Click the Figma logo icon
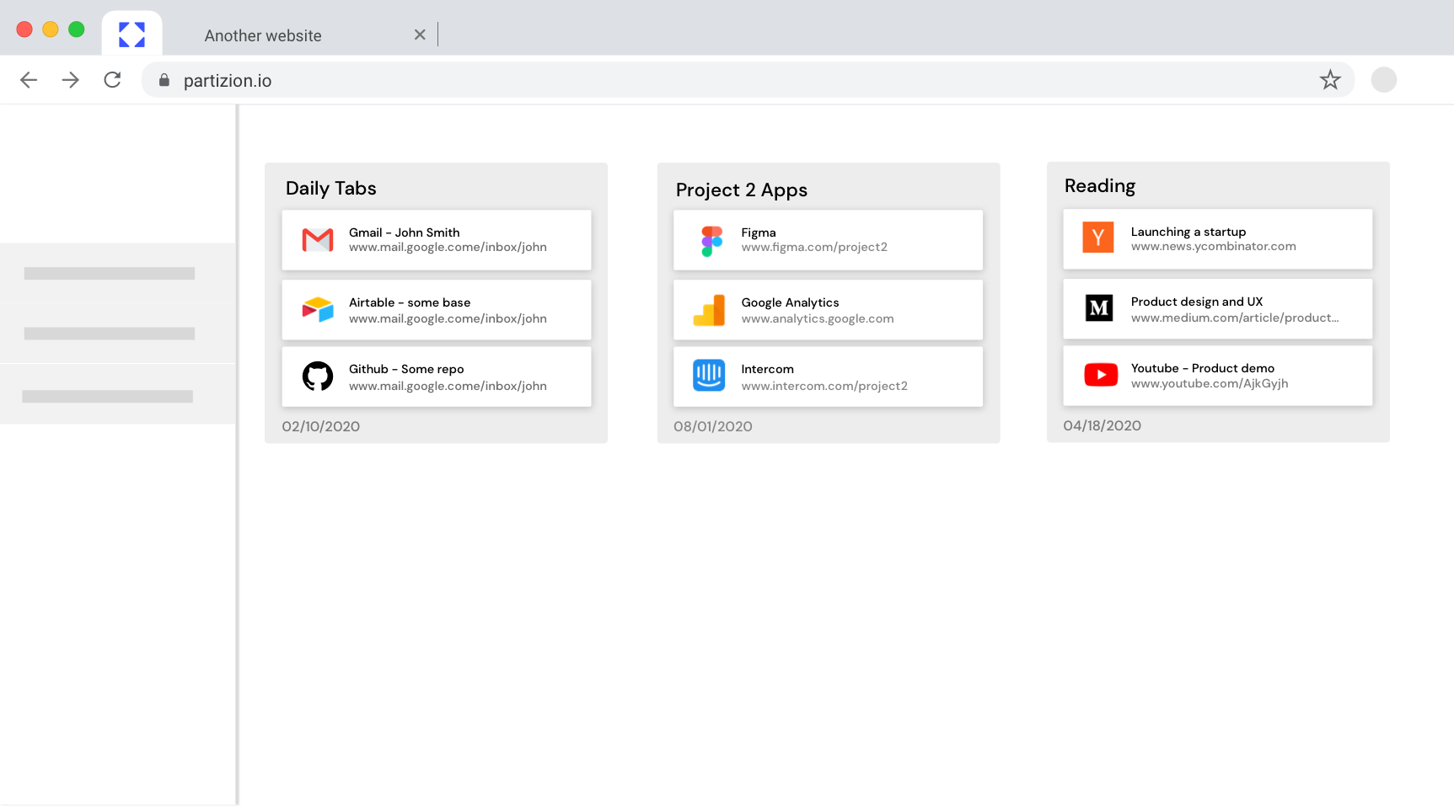Viewport: 1454px width, 807px height. pyautogui.click(x=712, y=241)
